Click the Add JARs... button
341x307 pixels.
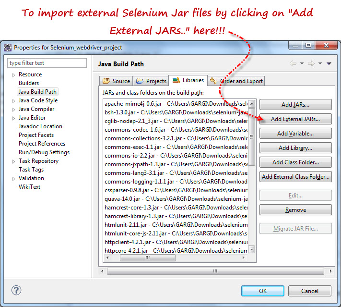point(295,105)
